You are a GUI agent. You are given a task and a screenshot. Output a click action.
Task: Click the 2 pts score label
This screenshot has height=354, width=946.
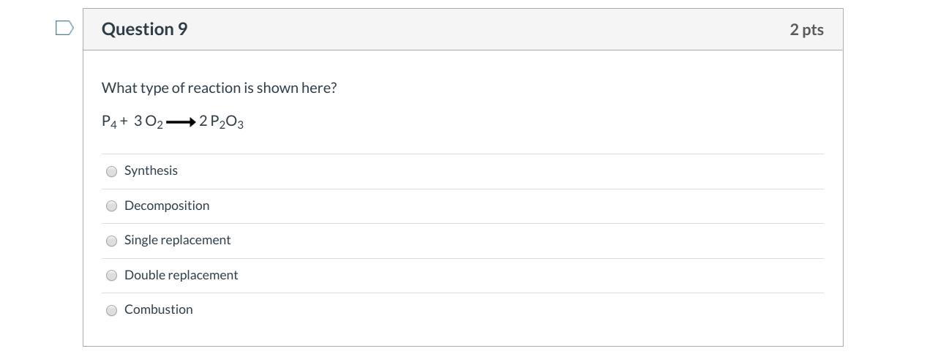coord(806,29)
